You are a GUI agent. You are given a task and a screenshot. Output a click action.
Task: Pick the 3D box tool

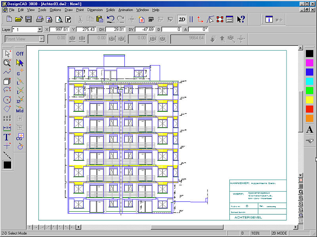7,81
